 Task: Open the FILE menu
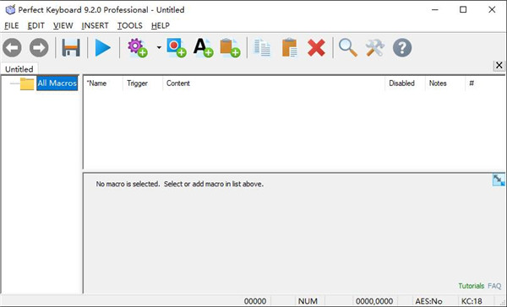tap(12, 25)
